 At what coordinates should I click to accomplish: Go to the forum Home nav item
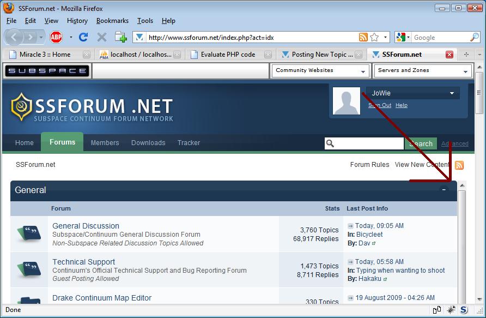[24, 143]
